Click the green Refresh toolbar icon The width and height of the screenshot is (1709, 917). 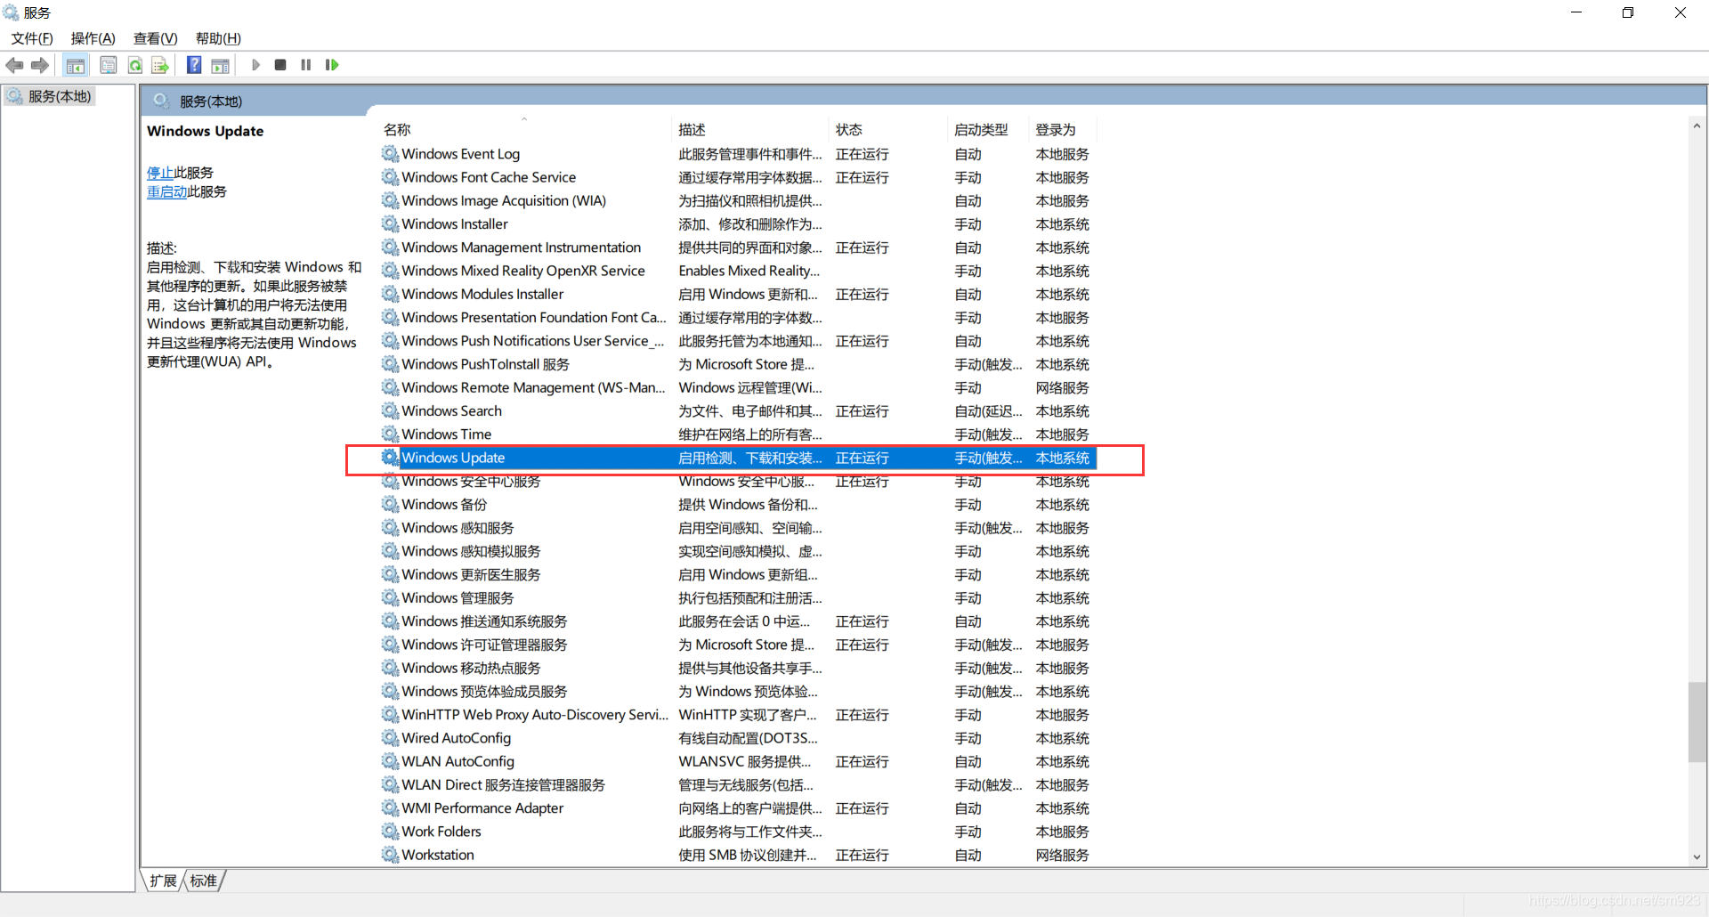pyautogui.click(x=135, y=65)
